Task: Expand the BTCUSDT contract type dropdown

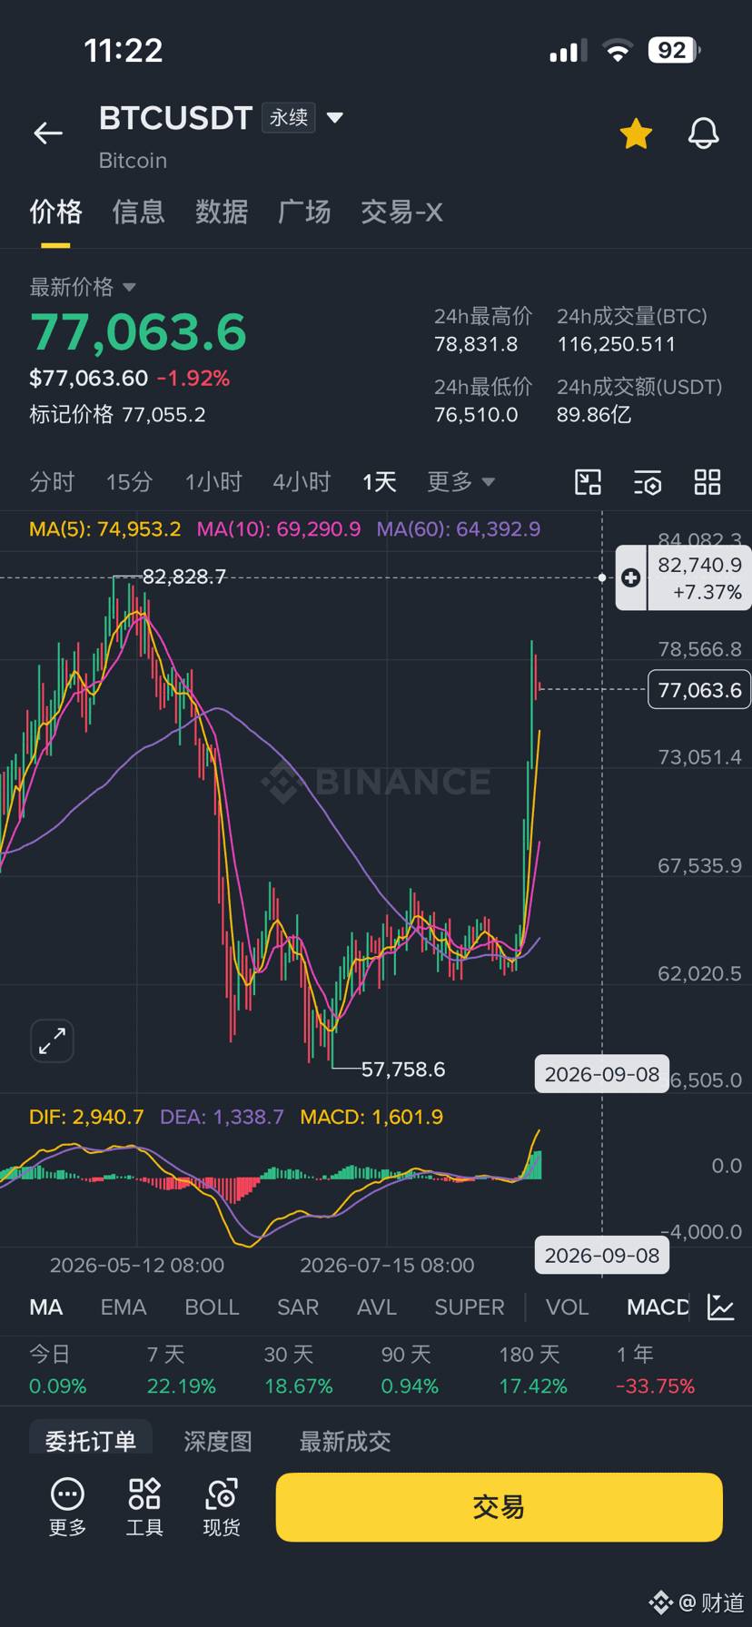Action: coord(334,118)
